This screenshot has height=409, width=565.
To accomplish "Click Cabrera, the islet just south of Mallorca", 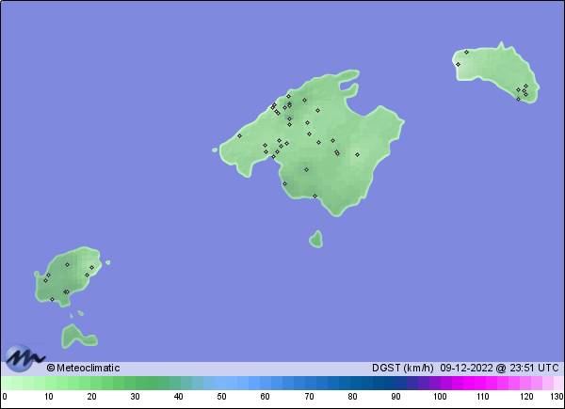I will (316, 239).
